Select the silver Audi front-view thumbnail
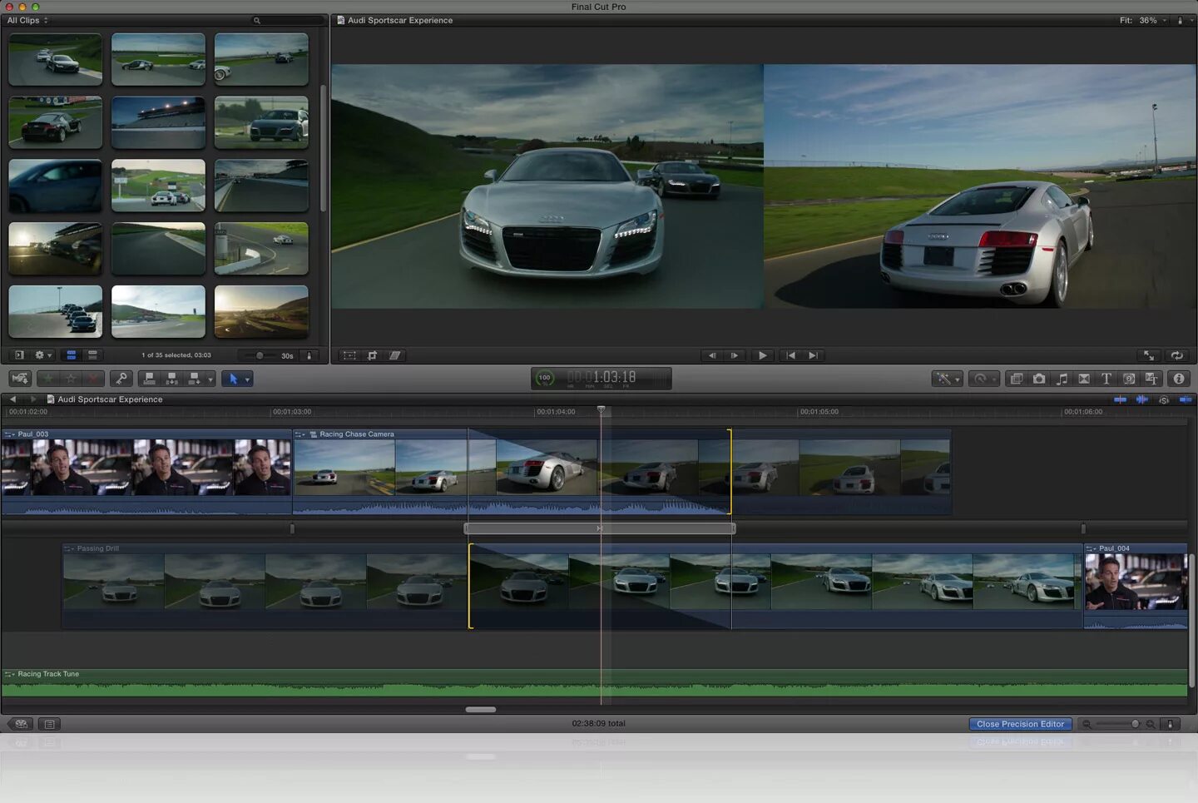The width and height of the screenshot is (1198, 803). click(x=261, y=122)
